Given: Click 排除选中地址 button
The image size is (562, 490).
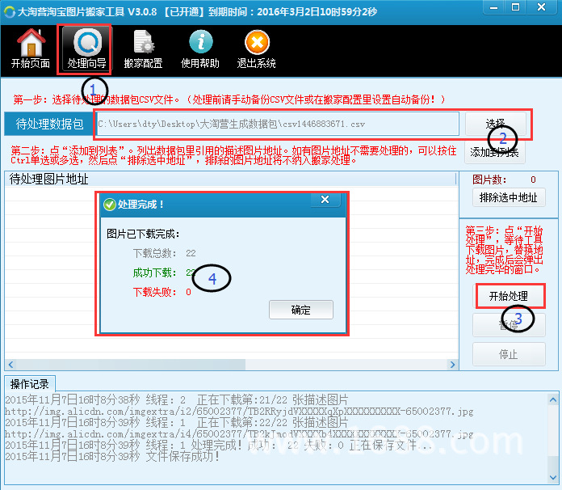Looking at the screenshot, I should [x=509, y=197].
